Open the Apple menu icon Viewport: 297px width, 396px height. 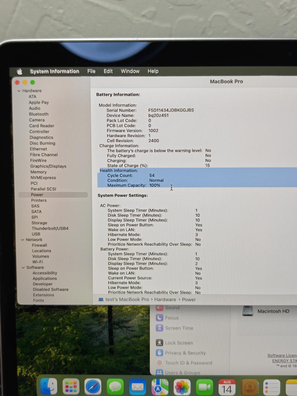click(20, 72)
